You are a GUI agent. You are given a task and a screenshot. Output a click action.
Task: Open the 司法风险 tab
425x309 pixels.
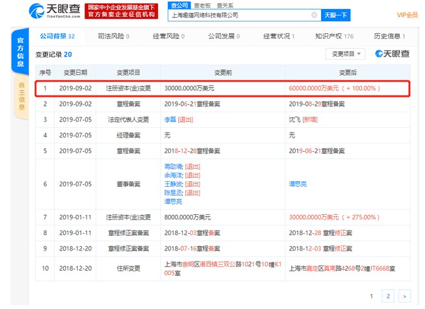coord(113,36)
